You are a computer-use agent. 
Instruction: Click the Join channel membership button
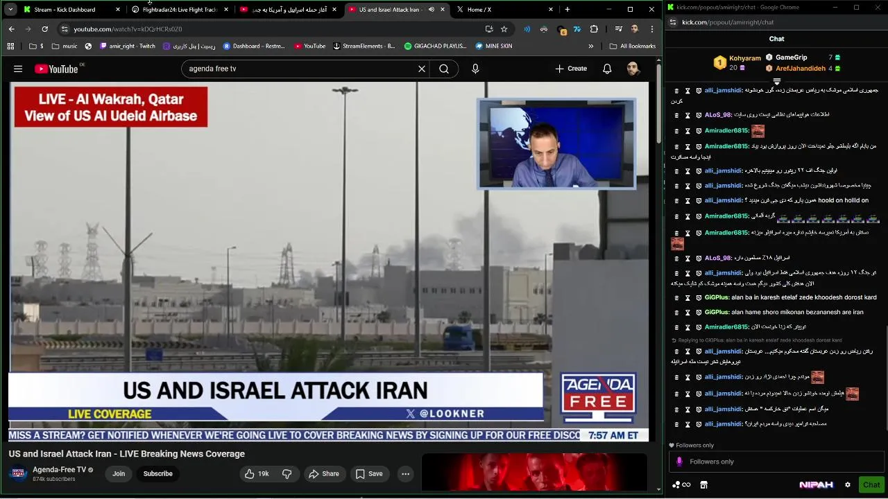119,473
